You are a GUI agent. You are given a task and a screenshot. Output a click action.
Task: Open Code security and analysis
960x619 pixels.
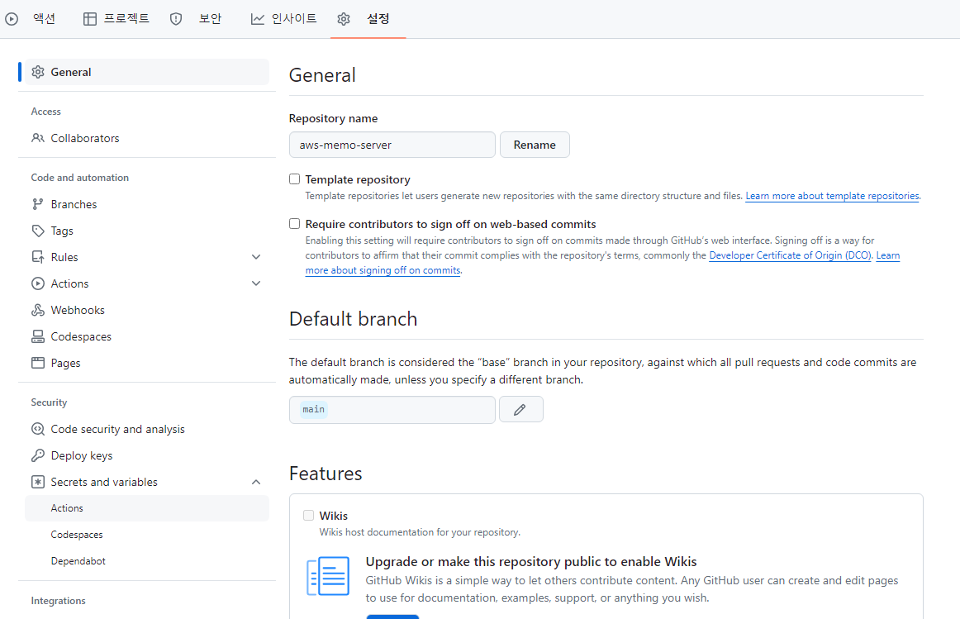point(147,429)
